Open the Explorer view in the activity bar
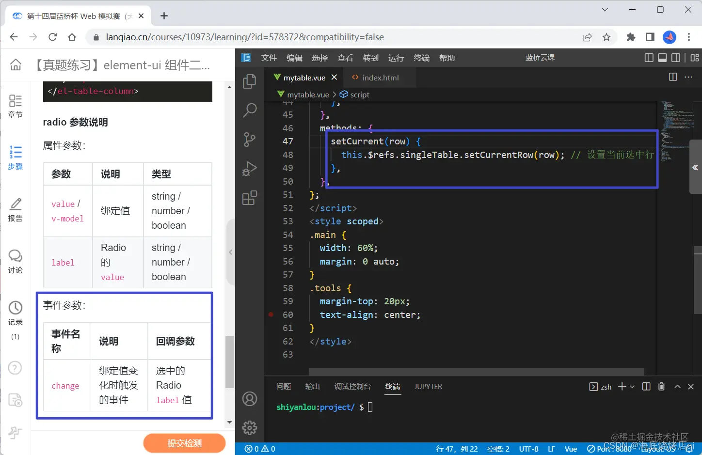The height and width of the screenshot is (455, 702). click(249, 81)
